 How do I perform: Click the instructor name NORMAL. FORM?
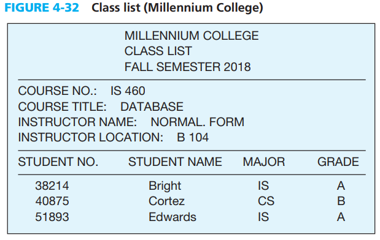(x=197, y=122)
